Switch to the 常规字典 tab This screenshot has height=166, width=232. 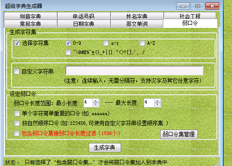(x=31, y=23)
